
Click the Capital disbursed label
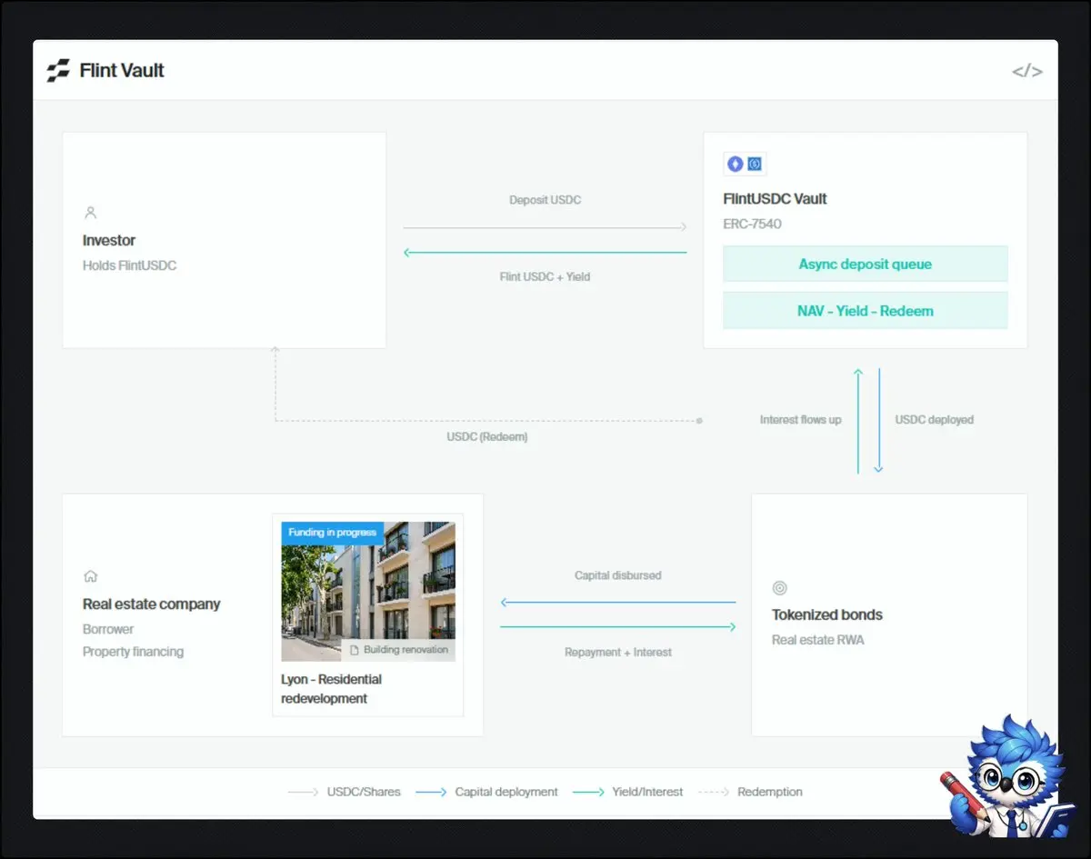coord(618,575)
